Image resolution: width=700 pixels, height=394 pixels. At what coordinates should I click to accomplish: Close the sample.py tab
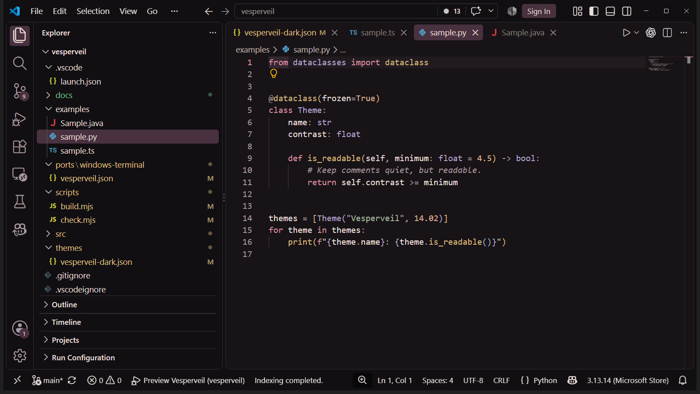pos(475,33)
